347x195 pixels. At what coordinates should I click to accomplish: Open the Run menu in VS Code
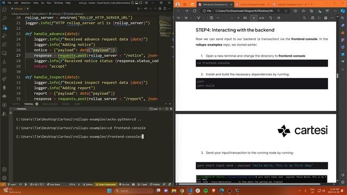tap(49, 3)
